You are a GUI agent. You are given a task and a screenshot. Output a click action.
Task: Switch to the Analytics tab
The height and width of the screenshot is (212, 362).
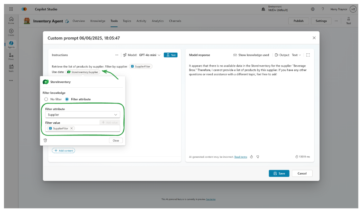[x=158, y=21]
